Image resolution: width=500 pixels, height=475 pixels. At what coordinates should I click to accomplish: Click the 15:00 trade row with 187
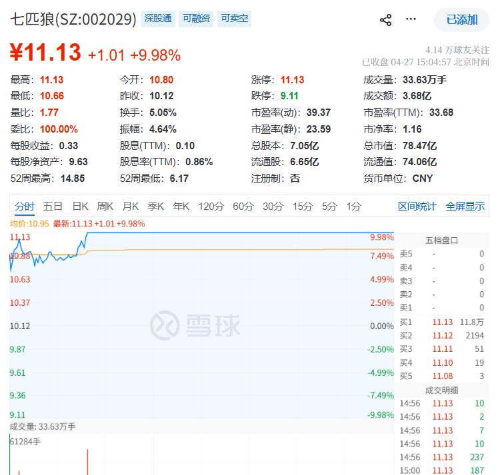pos(441,470)
